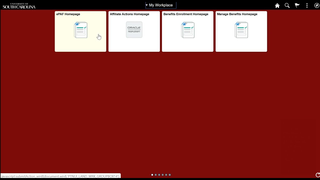Open the ePAF Homepage tile
320x180 pixels.
pos(80,31)
